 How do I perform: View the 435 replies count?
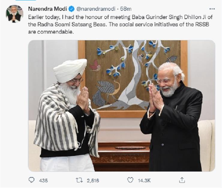coord(43,181)
